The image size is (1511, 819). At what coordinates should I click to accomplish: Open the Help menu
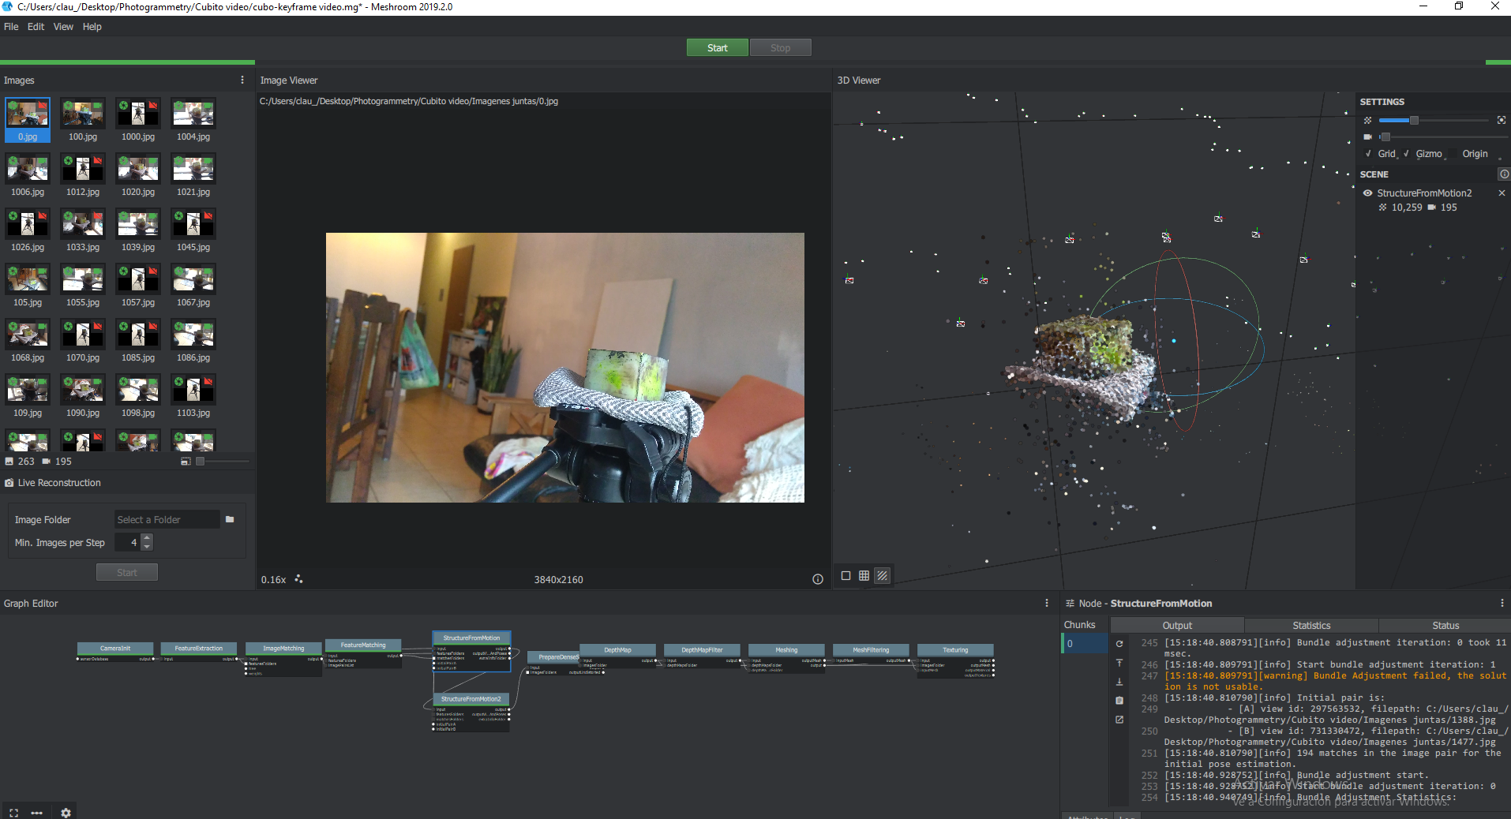[x=92, y=27]
